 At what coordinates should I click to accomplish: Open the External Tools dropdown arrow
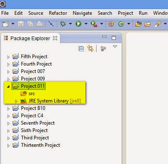(x=101, y=24)
